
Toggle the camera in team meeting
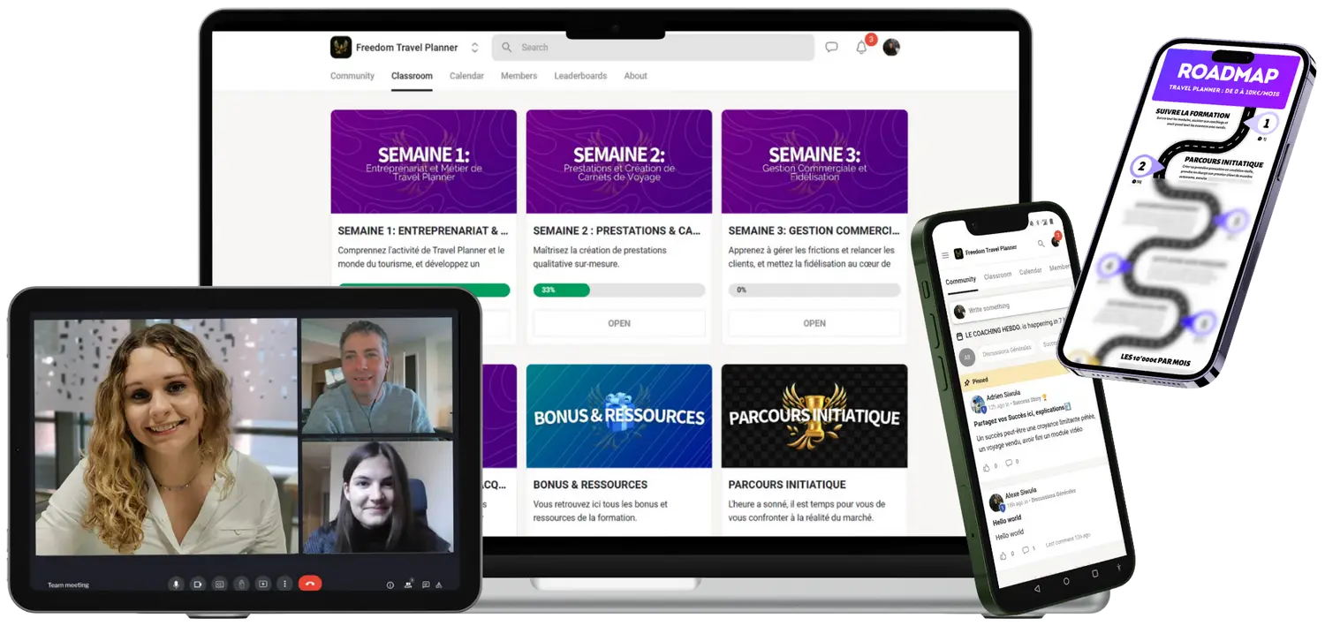pyautogui.click(x=198, y=584)
